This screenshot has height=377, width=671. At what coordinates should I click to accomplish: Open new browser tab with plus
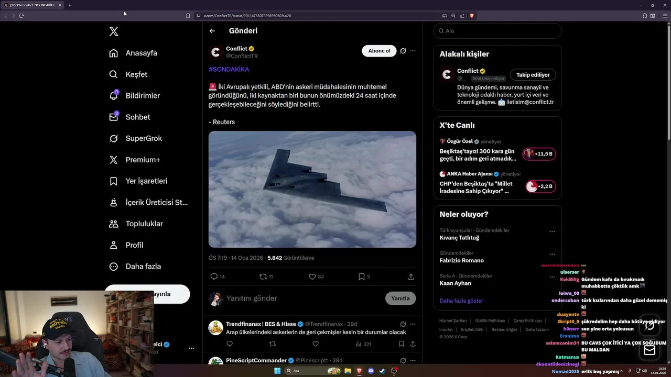pos(70,5)
